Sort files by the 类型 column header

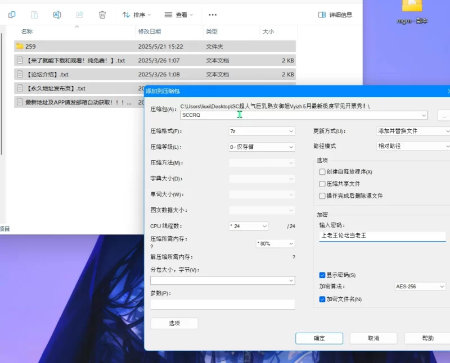tap(212, 31)
